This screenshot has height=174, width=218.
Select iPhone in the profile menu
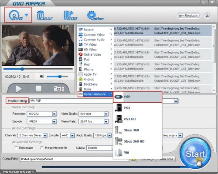pos(95,69)
